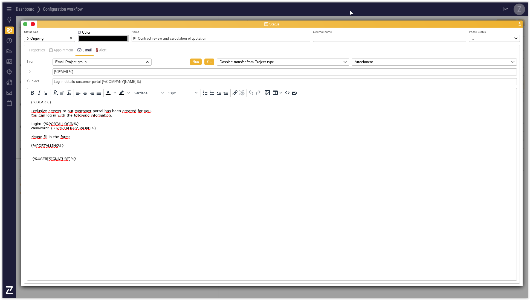Open the gear configuration sidebar icon
This screenshot has height=300, width=530.
[9, 30]
